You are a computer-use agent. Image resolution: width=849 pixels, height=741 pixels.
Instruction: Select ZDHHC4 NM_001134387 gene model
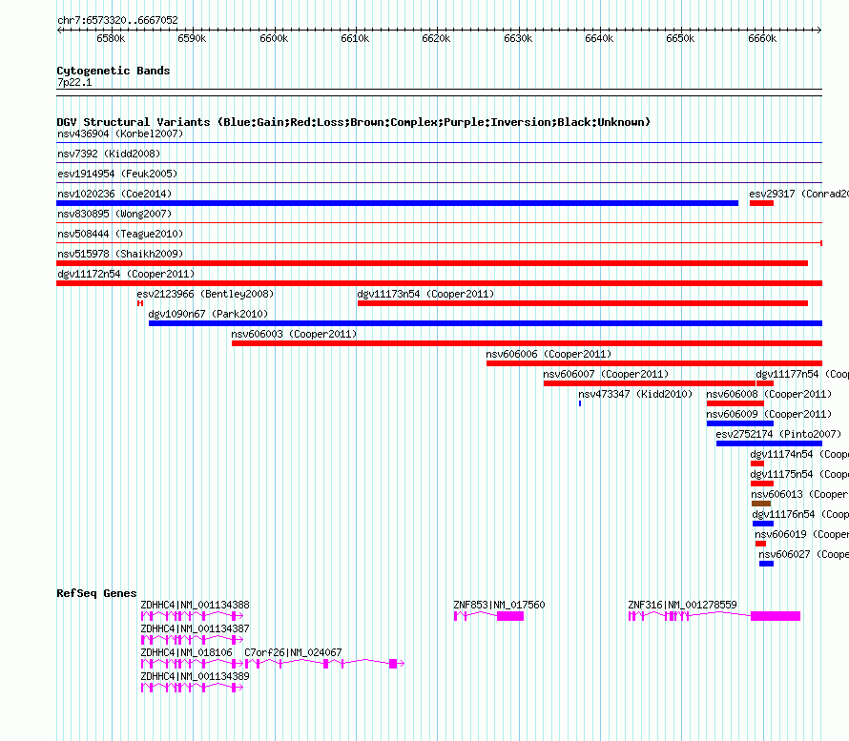192,640
